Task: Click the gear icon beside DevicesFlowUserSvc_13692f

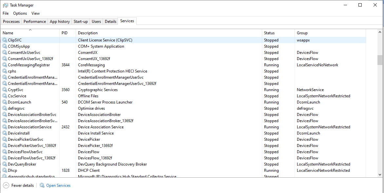Action: (4, 158)
